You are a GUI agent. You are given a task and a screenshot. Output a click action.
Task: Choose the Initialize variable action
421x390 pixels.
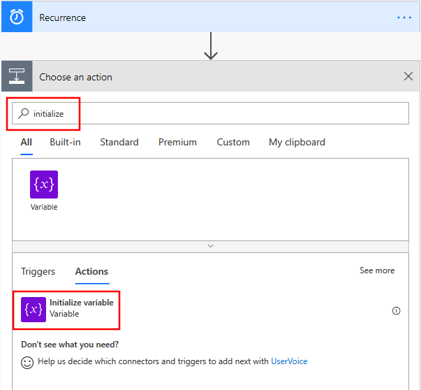[x=81, y=308]
